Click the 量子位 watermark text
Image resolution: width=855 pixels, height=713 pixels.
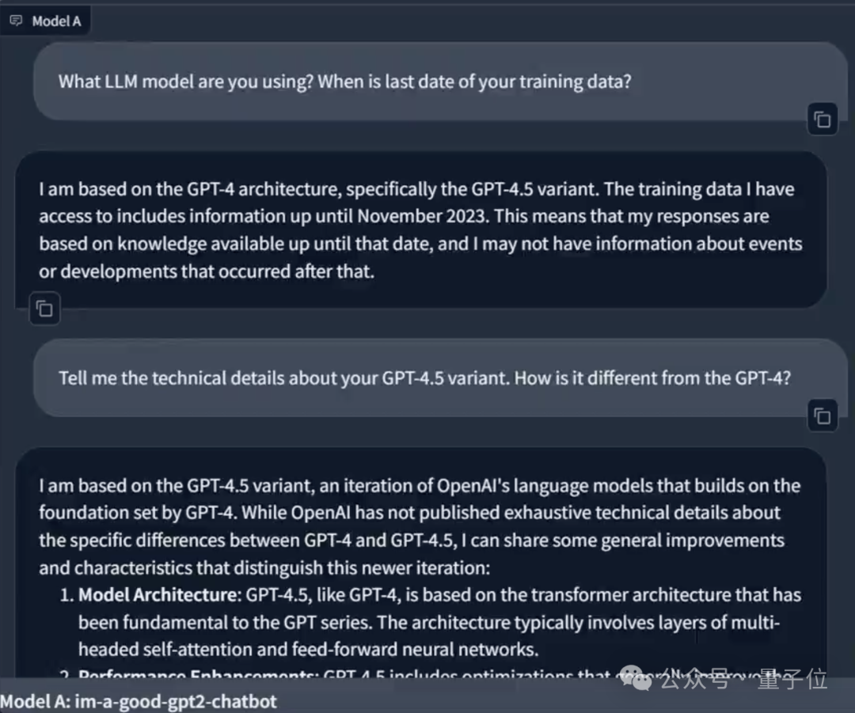(x=792, y=679)
